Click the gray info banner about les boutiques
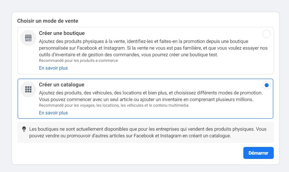The height and width of the screenshot is (172, 289). pos(145,132)
